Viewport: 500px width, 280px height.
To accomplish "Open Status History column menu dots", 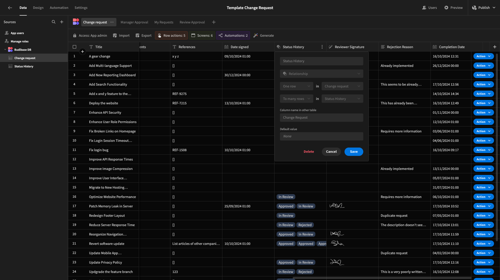I will pos(322,47).
